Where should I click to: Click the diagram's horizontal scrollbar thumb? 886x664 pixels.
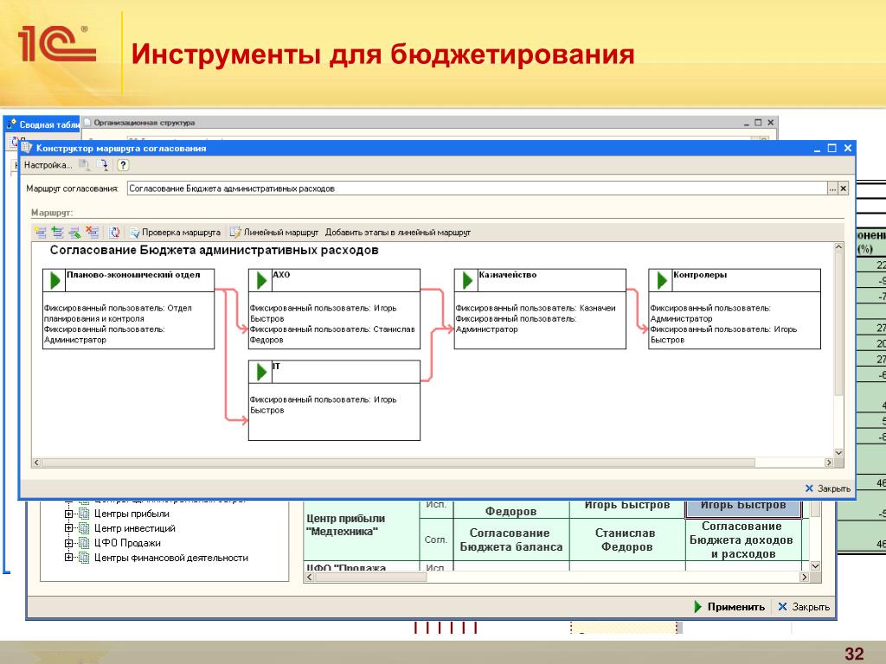pyautogui.click(x=398, y=463)
